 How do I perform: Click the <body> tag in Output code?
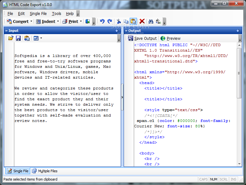[147, 153]
